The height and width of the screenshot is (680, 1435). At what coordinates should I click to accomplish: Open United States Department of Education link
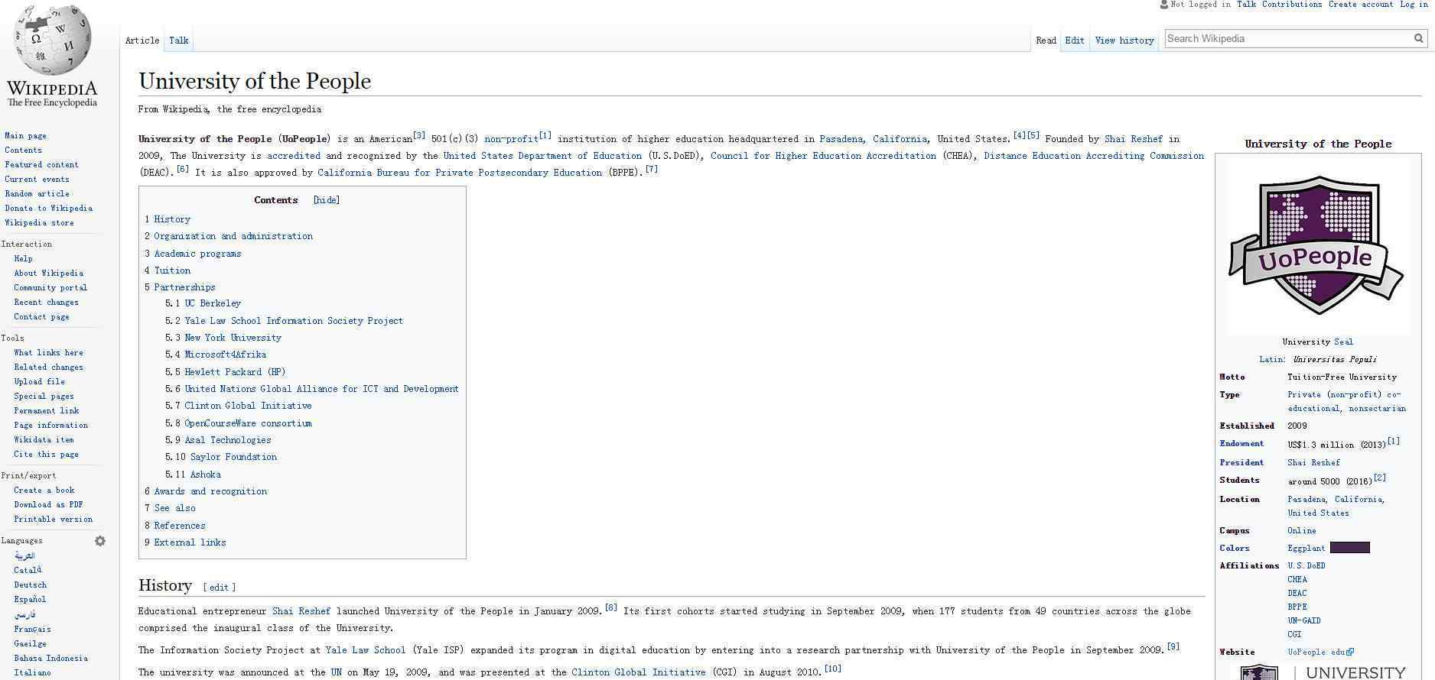[542, 156]
